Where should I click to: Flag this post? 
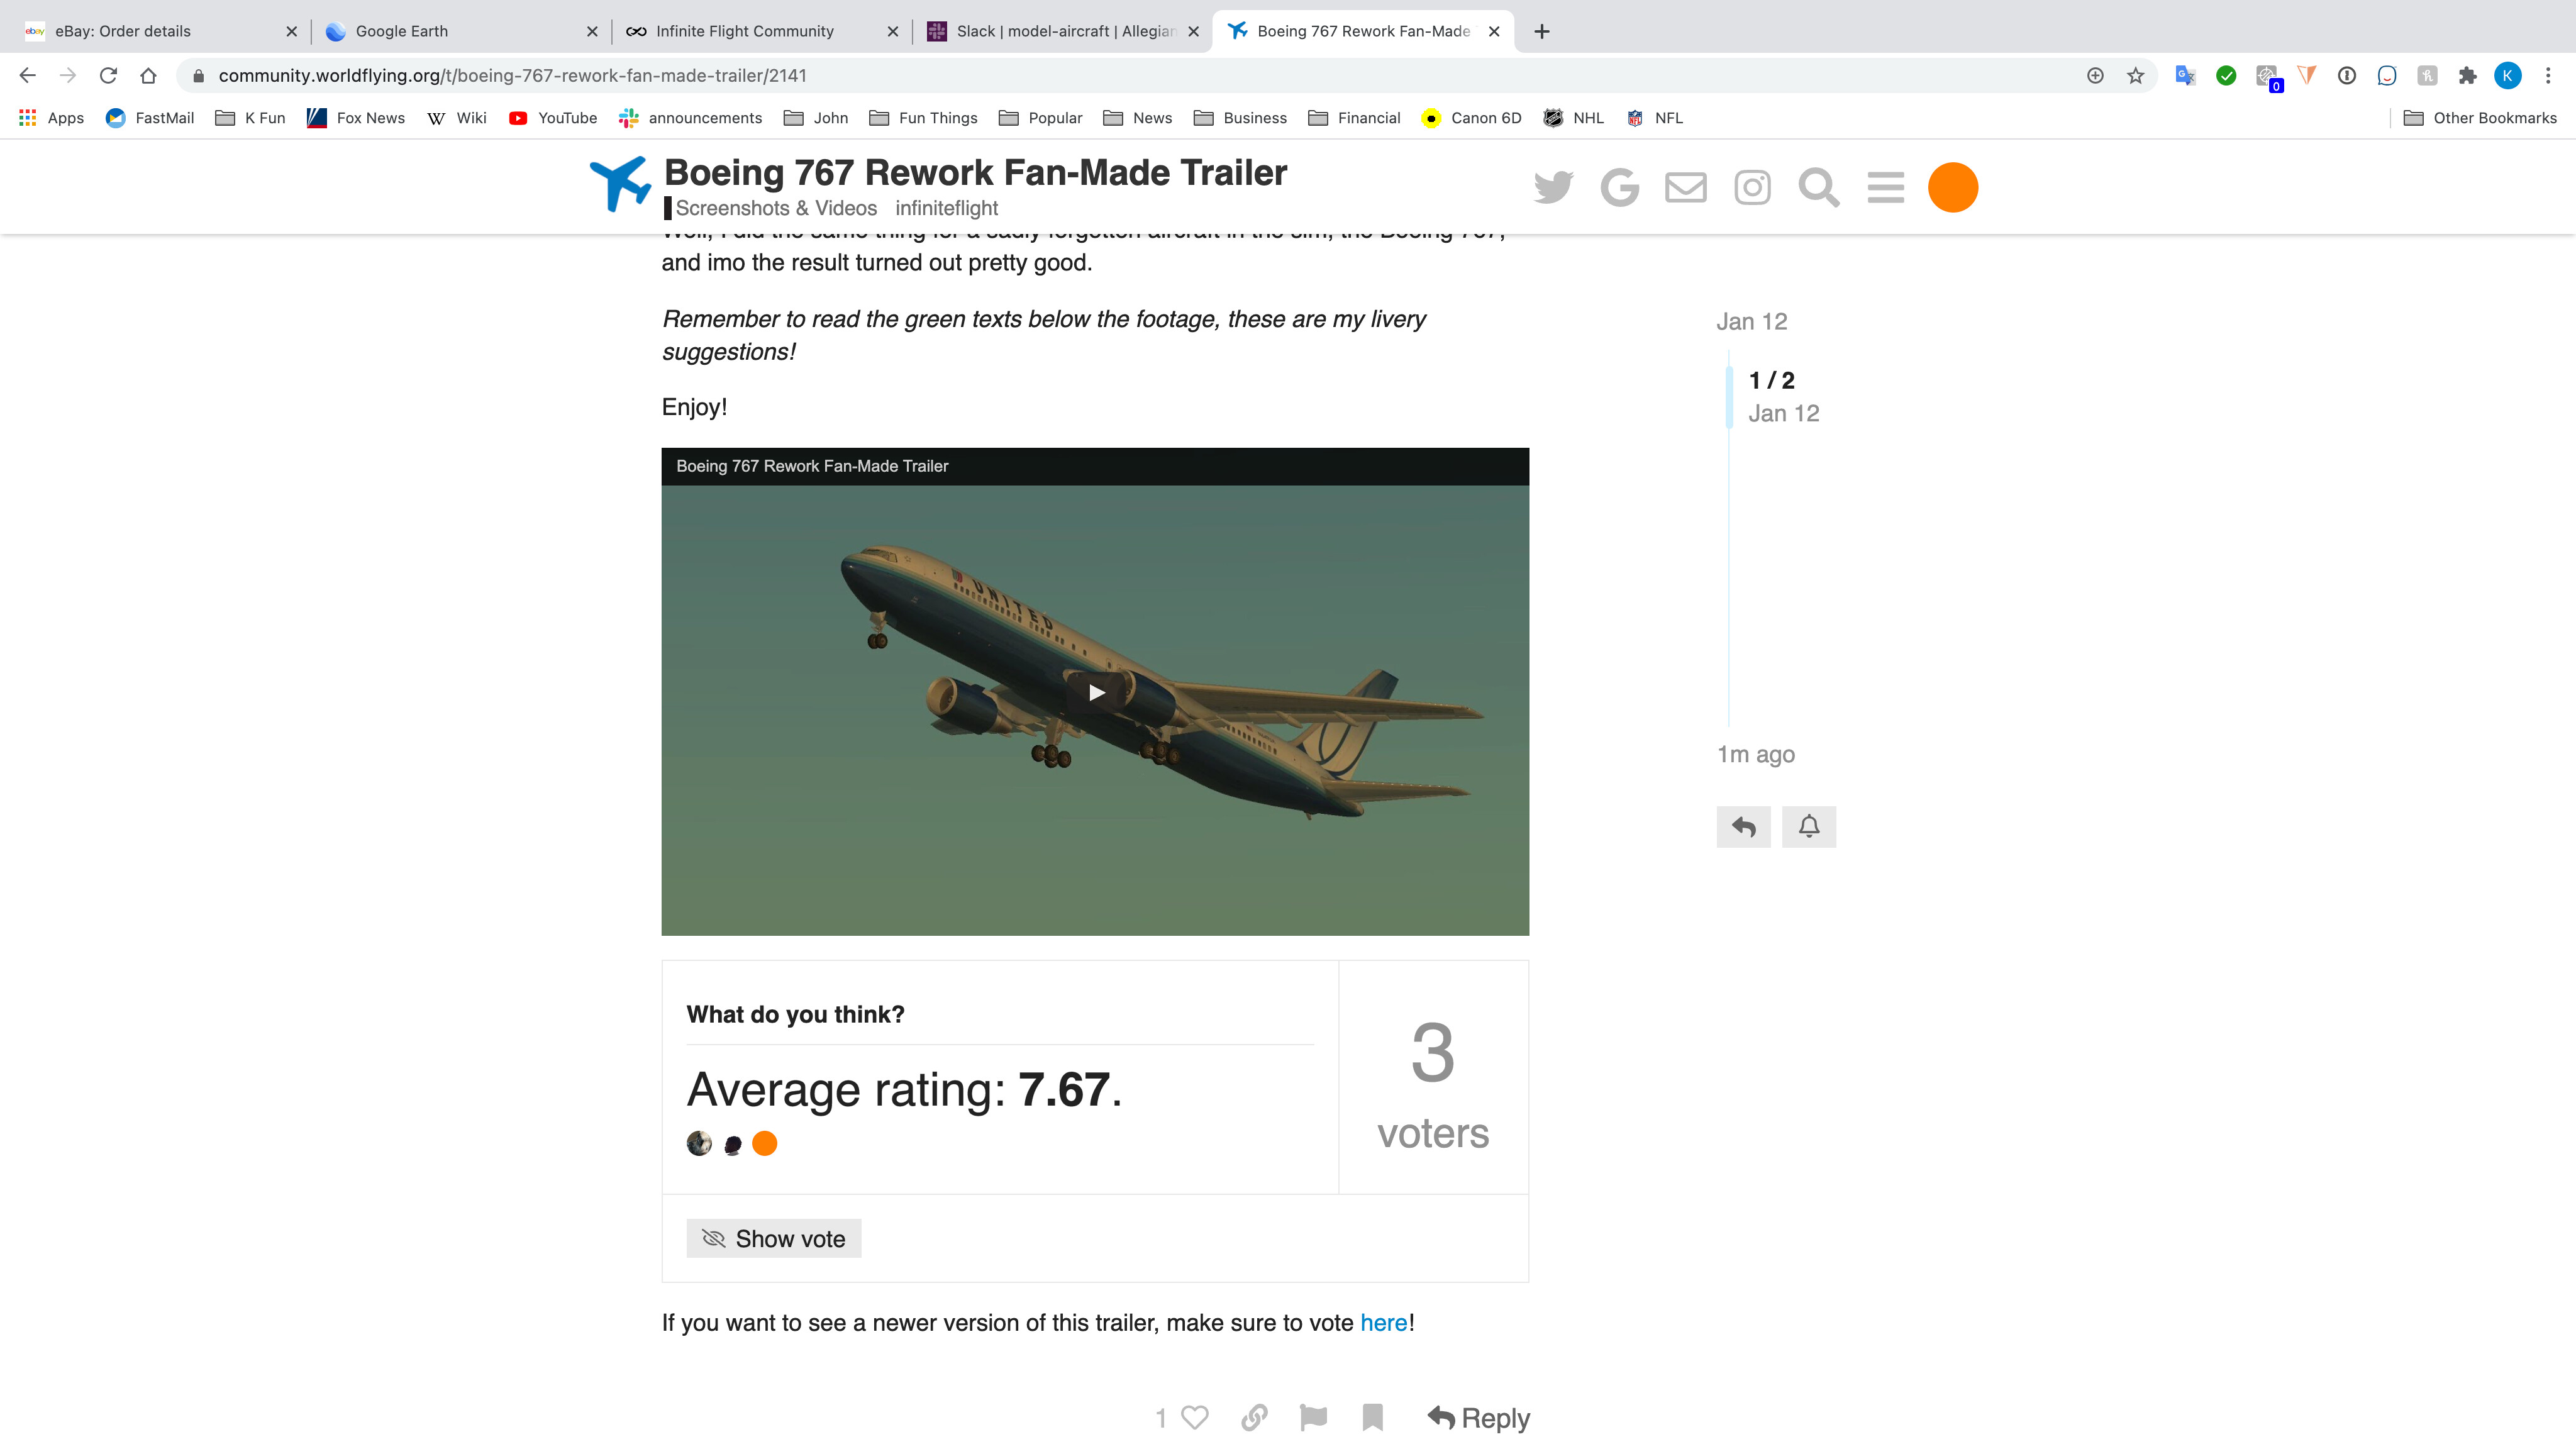pyautogui.click(x=1313, y=1417)
